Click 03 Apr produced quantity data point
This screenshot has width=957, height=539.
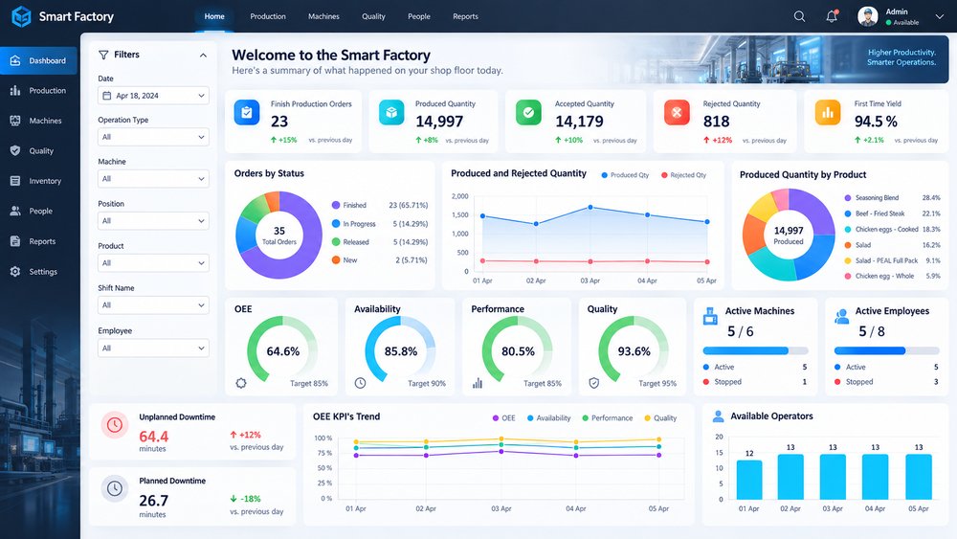point(590,208)
